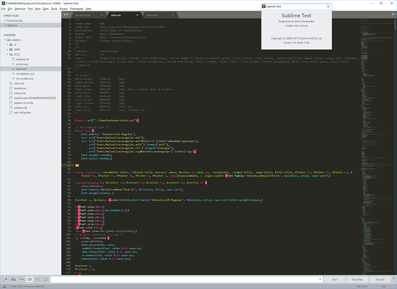Viewport: 397px width, 289px height.
Task: Toggle wrap search option
Action: click(30, 279)
